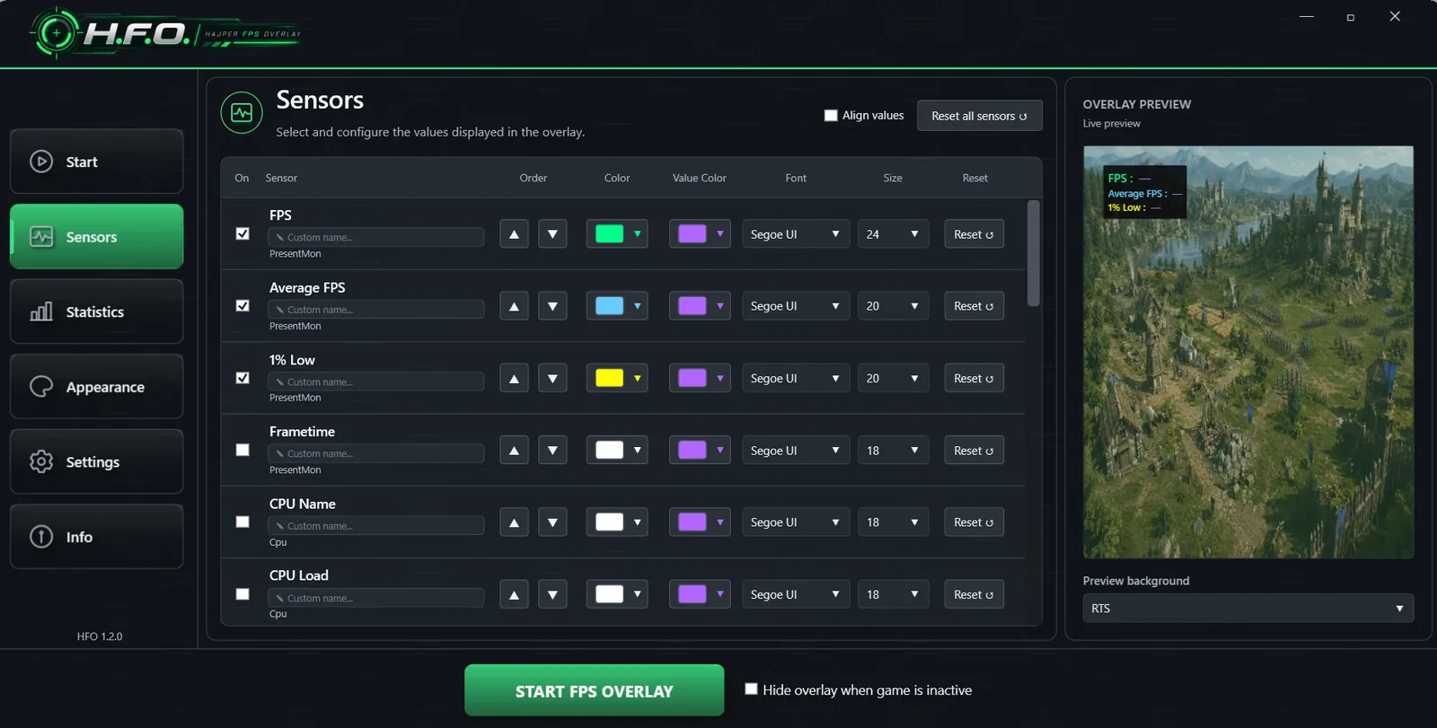This screenshot has width=1437, height=728.
Task: Reset the CPU Load sensor row
Action: pos(974,594)
